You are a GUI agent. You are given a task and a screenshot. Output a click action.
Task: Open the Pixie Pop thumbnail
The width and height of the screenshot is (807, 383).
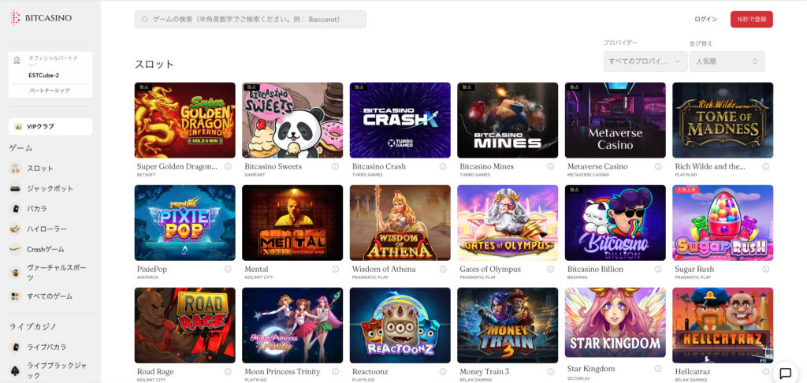click(x=184, y=222)
